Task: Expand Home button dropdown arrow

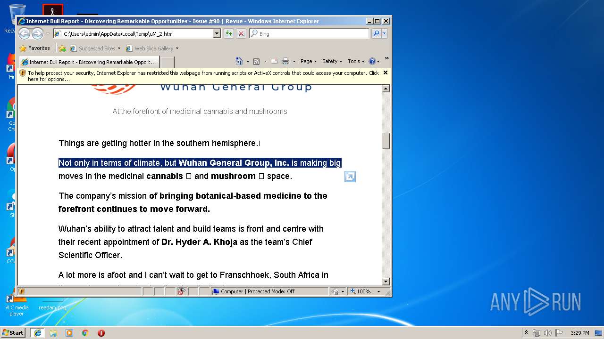Action: click(x=248, y=61)
